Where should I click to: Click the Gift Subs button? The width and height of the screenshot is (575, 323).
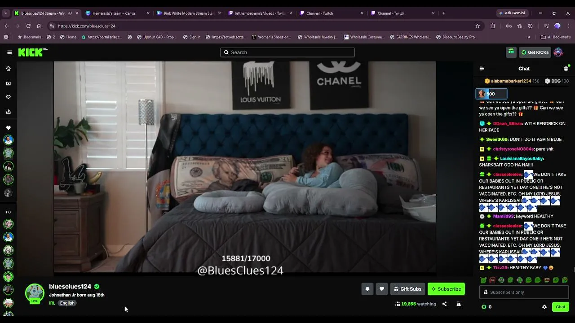(x=407, y=289)
